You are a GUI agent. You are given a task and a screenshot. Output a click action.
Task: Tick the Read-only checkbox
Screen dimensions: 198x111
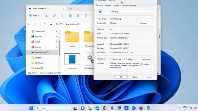click(111, 59)
